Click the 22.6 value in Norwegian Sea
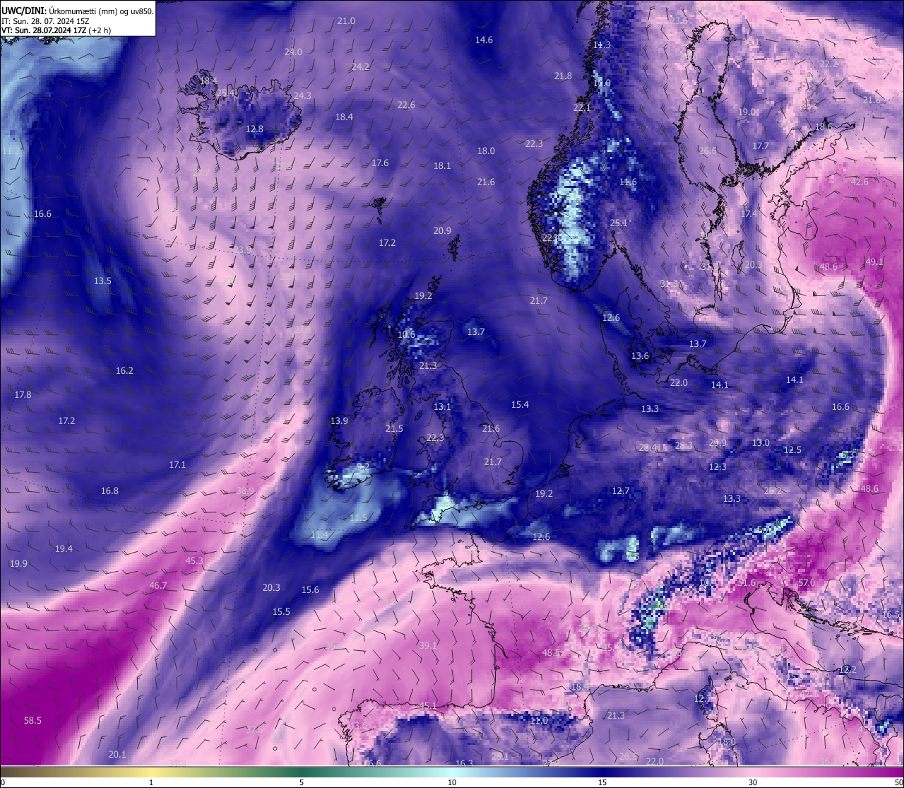This screenshot has height=788, width=904. tap(406, 105)
